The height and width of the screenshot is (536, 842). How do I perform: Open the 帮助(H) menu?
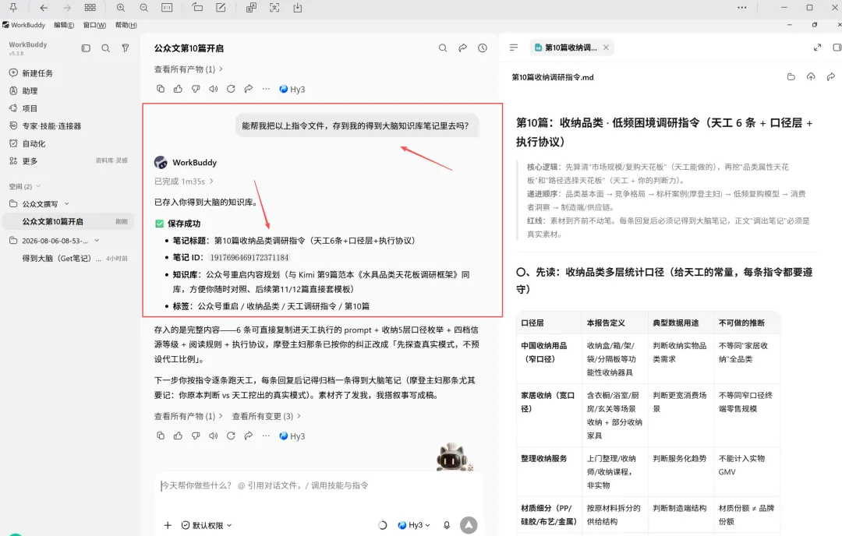point(126,25)
